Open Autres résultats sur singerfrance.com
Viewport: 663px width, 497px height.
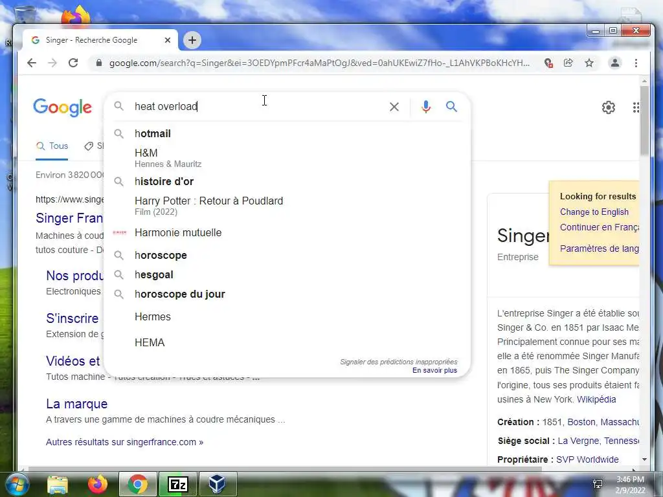click(x=124, y=442)
